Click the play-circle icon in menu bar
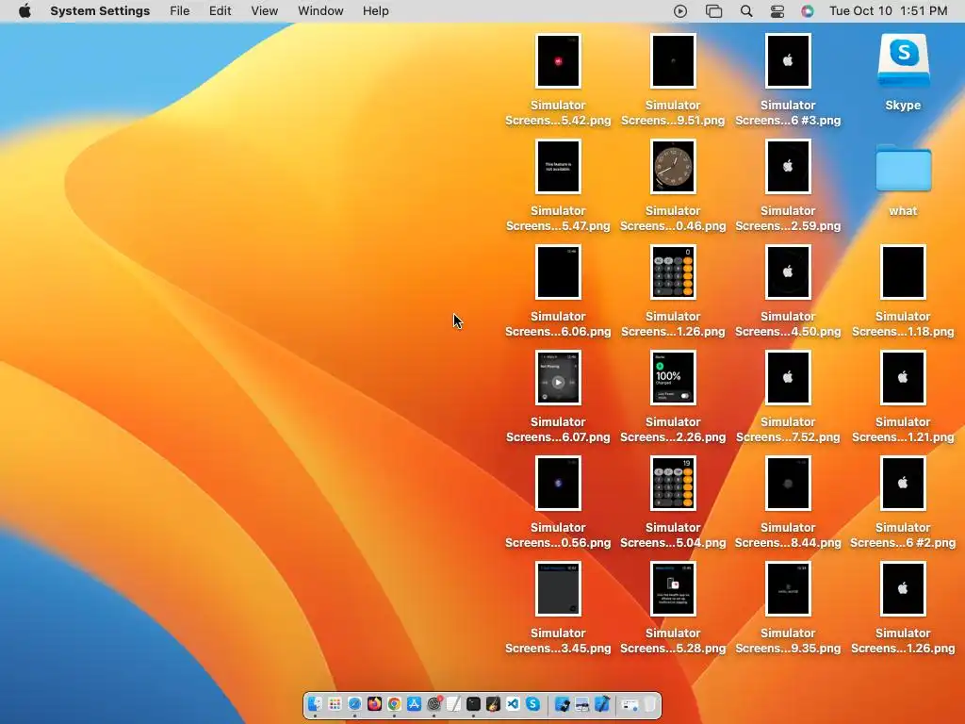Viewport: 965px width, 724px height. click(x=680, y=11)
